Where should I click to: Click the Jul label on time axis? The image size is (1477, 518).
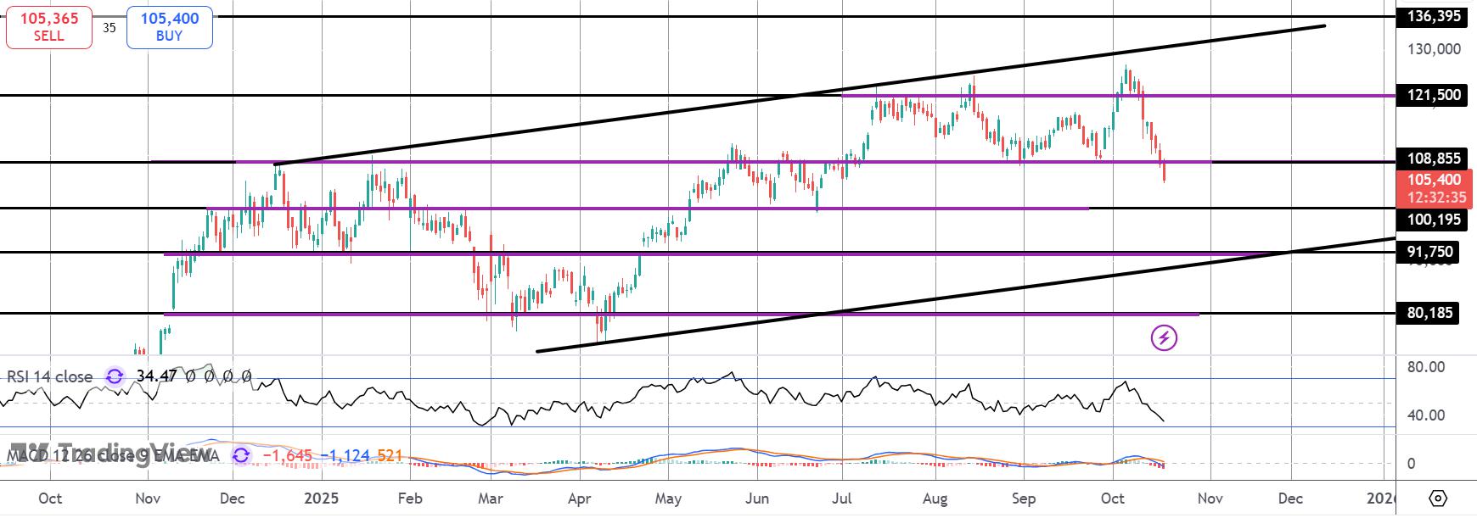pyautogui.click(x=842, y=499)
